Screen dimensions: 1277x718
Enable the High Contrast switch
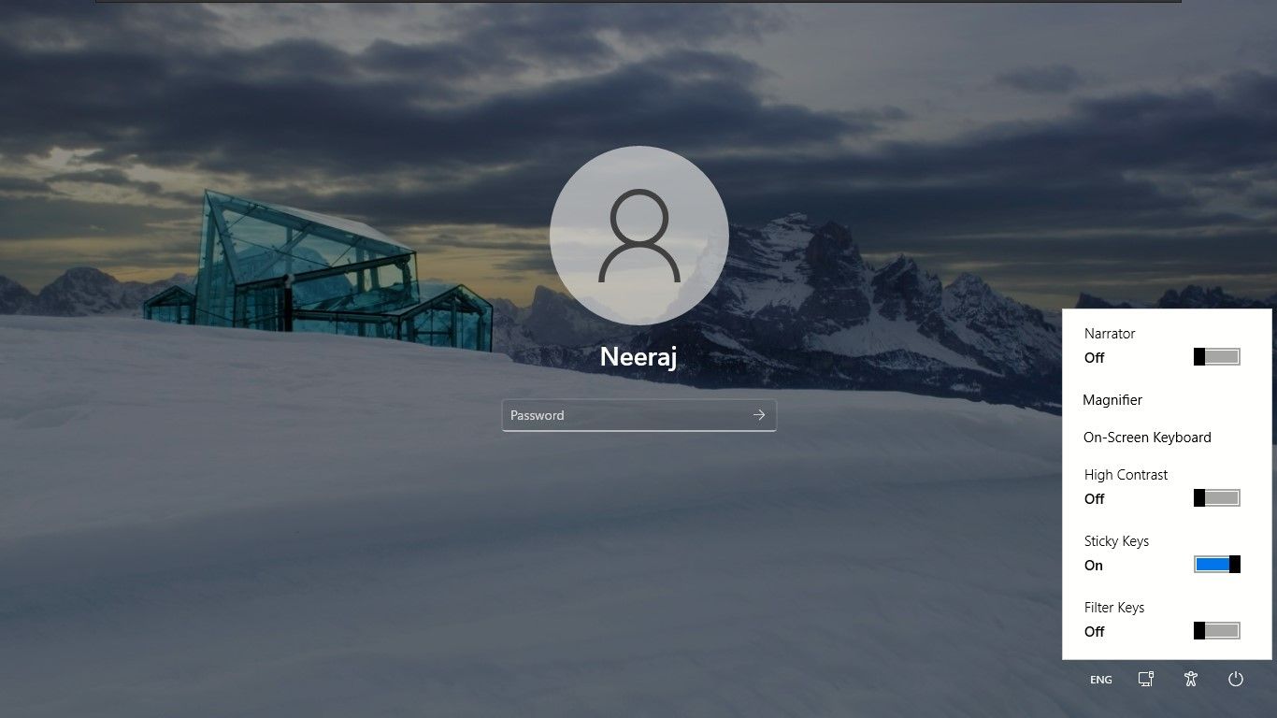(1217, 497)
